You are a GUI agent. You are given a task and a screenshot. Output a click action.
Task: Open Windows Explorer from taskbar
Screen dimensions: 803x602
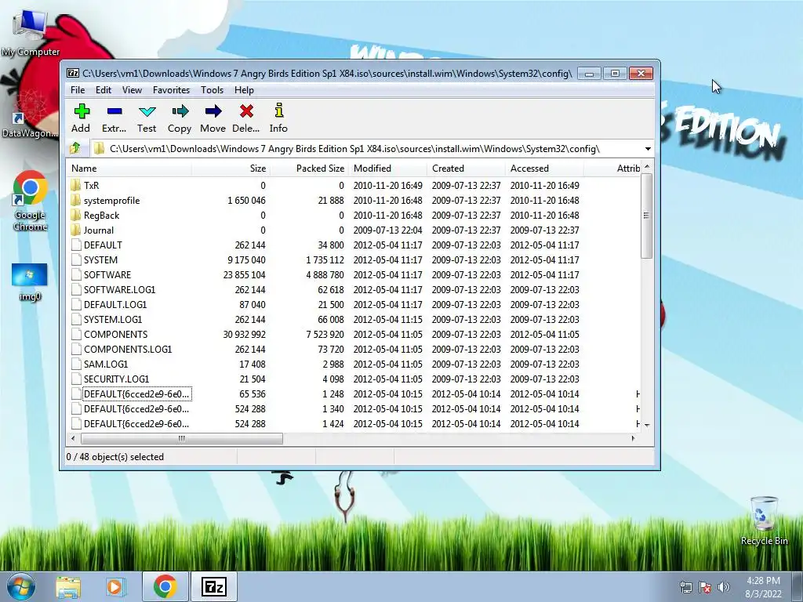(68, 586)
